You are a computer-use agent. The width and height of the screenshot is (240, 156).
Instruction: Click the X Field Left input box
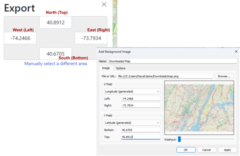pos(140,99)
